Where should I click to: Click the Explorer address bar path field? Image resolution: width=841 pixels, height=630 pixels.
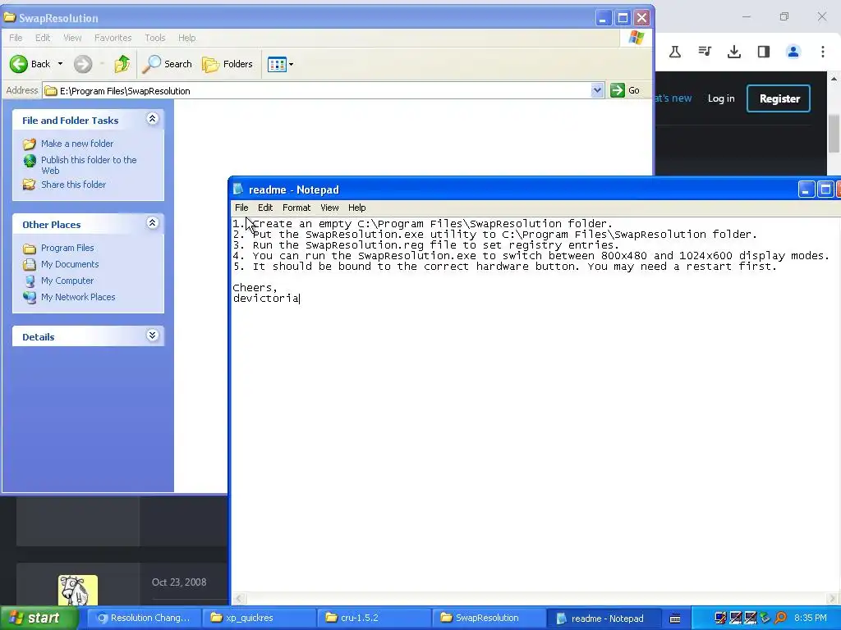[x=316, y=91]
